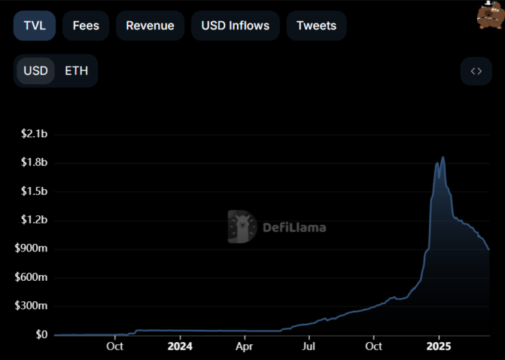The height and width of the screenshot is (360, 505).
Task: Toggle denomination to ETH
Action: pyautogui.click(x=76, y=71)
